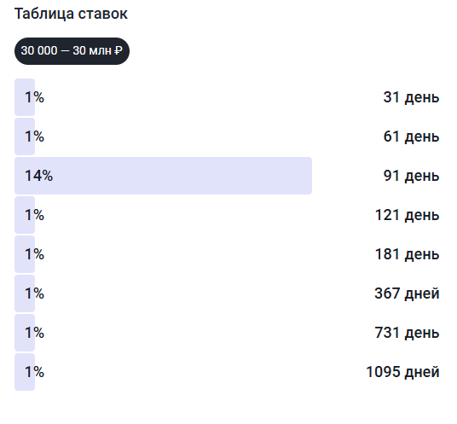The width and height of the screenshot is (457, 424).
Task: Click the 731 день 1% bar
Action: (x=25, y=333)
